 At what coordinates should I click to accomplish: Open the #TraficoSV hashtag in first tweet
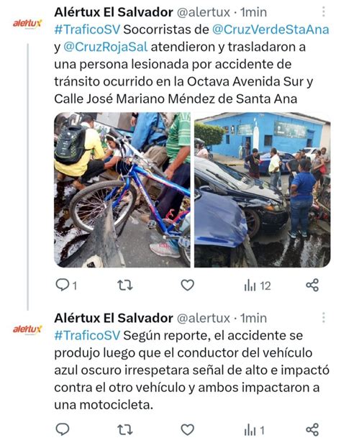tap(87, 29)
